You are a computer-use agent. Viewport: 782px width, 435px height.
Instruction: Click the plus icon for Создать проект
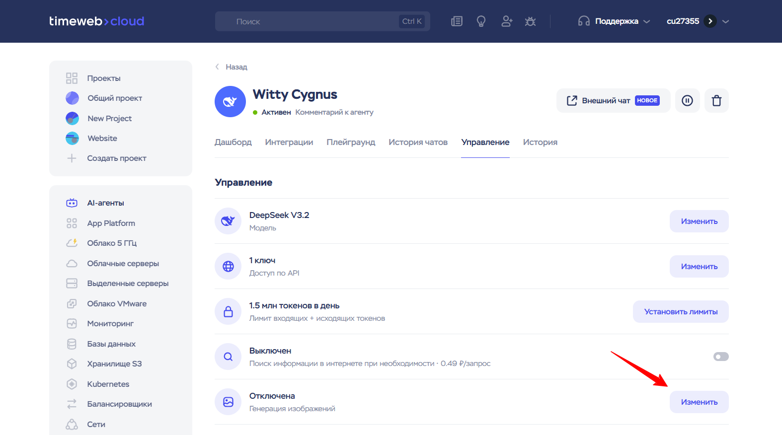72,158
